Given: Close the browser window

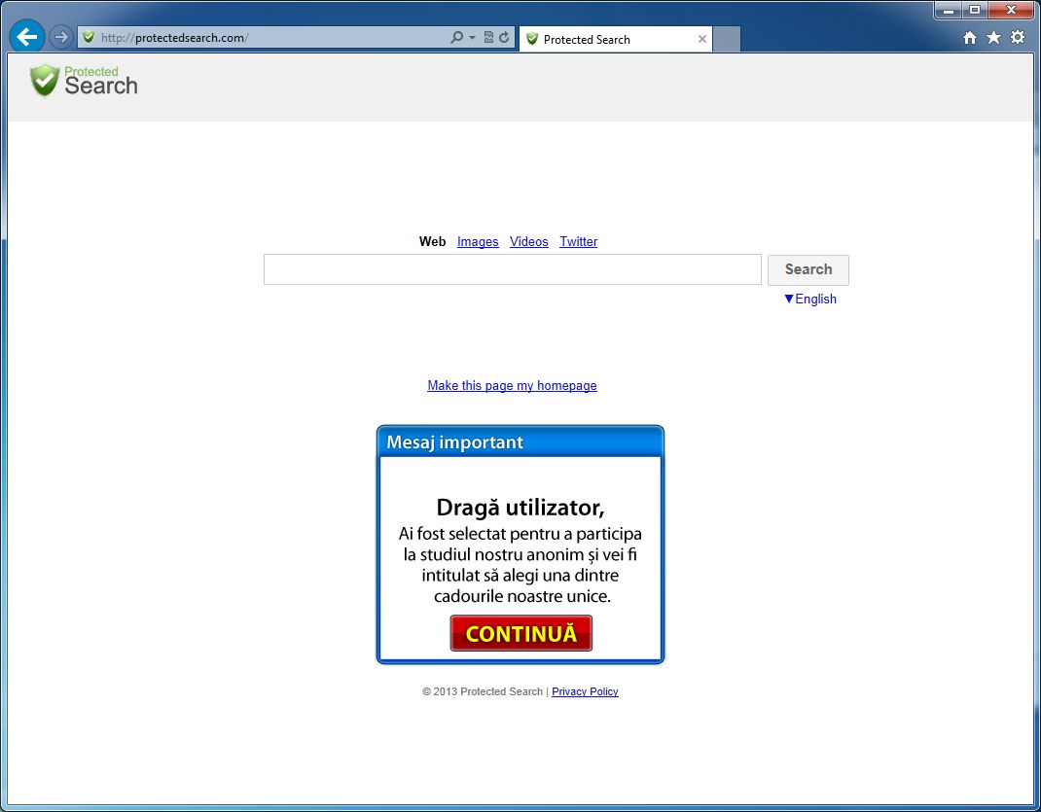Looking at the screenshot, I should pyautogui.click(x=1011, y=10).
